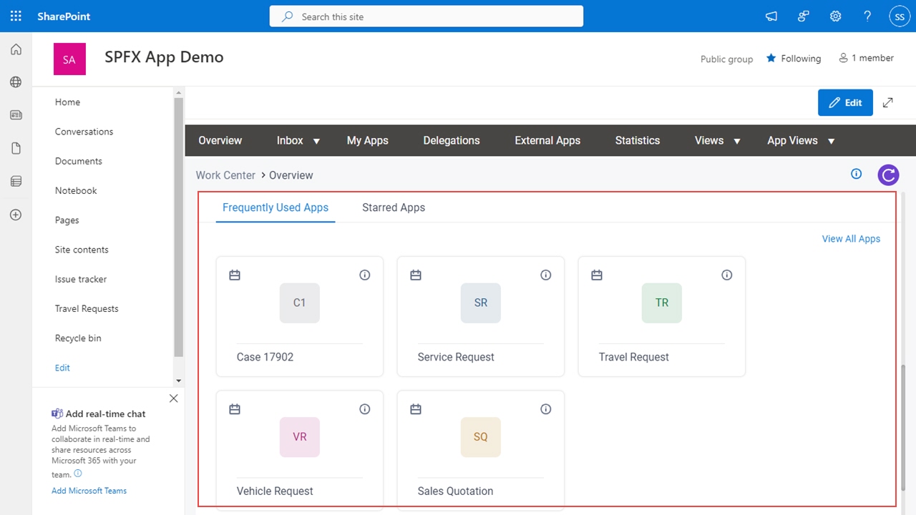Click the Work Center breadcrumb link
The height and width of the screenshot is (515, 916).
click(225, 175)
